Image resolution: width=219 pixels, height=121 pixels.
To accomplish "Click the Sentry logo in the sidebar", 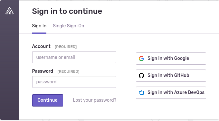I will click(x=9, y=11).
